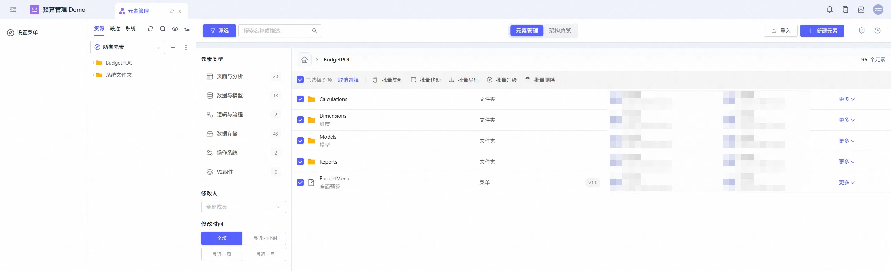Viewport: 891px width, 271px height.
Task: Click 批量升级 action
Action: click(x=502, y=80)
